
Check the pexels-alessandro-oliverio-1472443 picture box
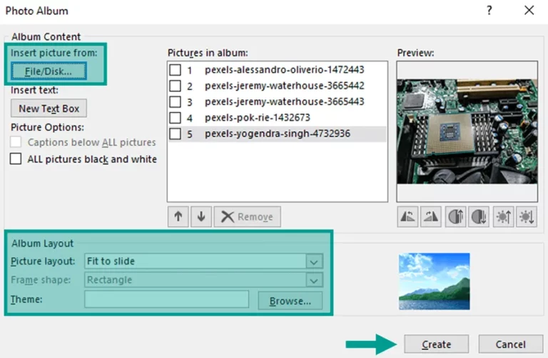click(175, 69)
